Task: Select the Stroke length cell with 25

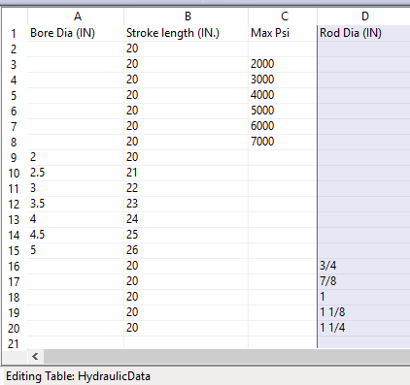Action: pos(186,235)
